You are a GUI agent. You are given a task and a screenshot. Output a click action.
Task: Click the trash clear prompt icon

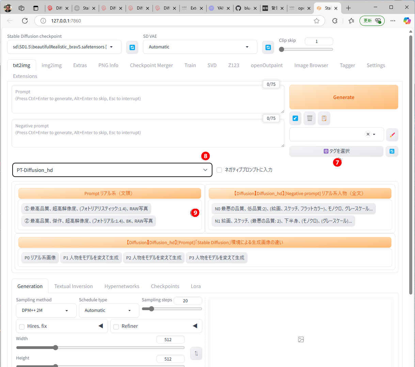click(x=309, y=118)
